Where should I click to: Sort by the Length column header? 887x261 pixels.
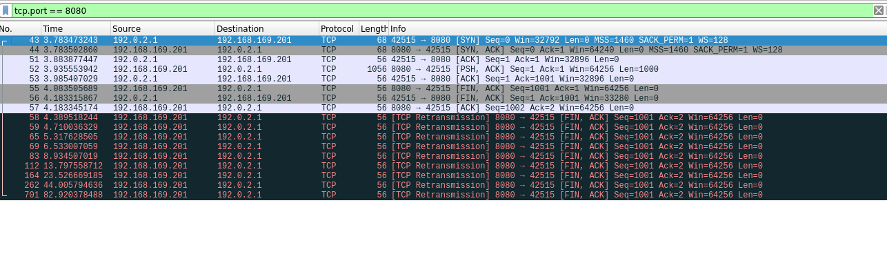(373, 28)
